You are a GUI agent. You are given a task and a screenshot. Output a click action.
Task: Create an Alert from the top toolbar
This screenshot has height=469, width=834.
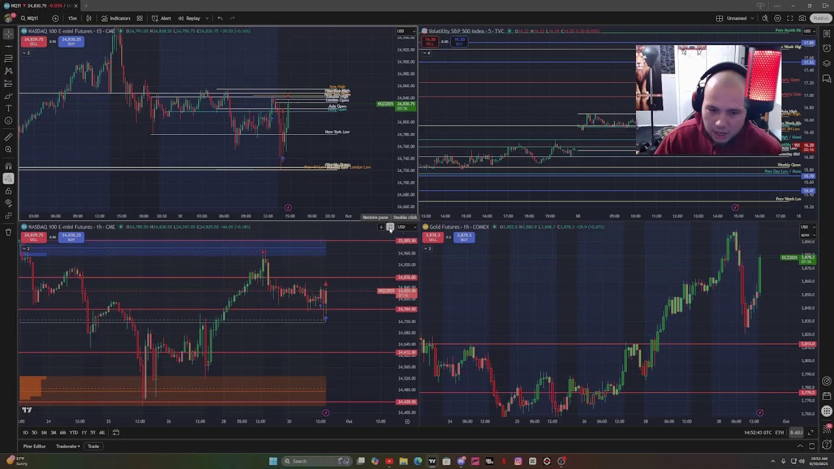[162, 18]
